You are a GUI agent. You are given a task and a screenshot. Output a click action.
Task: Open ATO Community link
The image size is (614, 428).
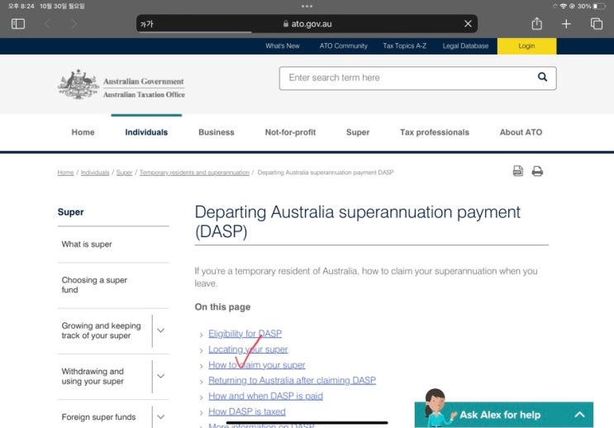pyautogui.click(x=344, y=45)
